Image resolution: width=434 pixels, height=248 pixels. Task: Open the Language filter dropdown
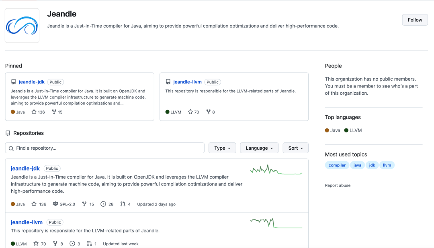pos(259,148)
